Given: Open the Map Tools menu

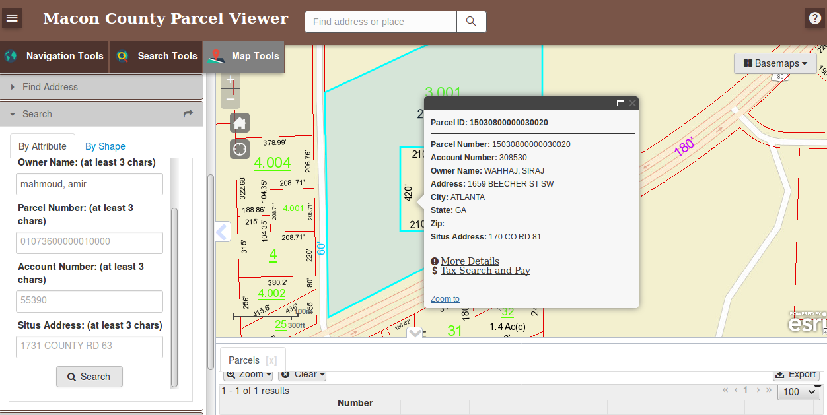Looking at the screenshot, I should click(x=244, y=56).
